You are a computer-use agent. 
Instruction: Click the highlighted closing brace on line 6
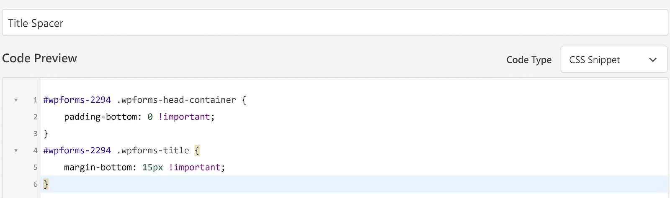pyautogui.click(x=46, y=184)
